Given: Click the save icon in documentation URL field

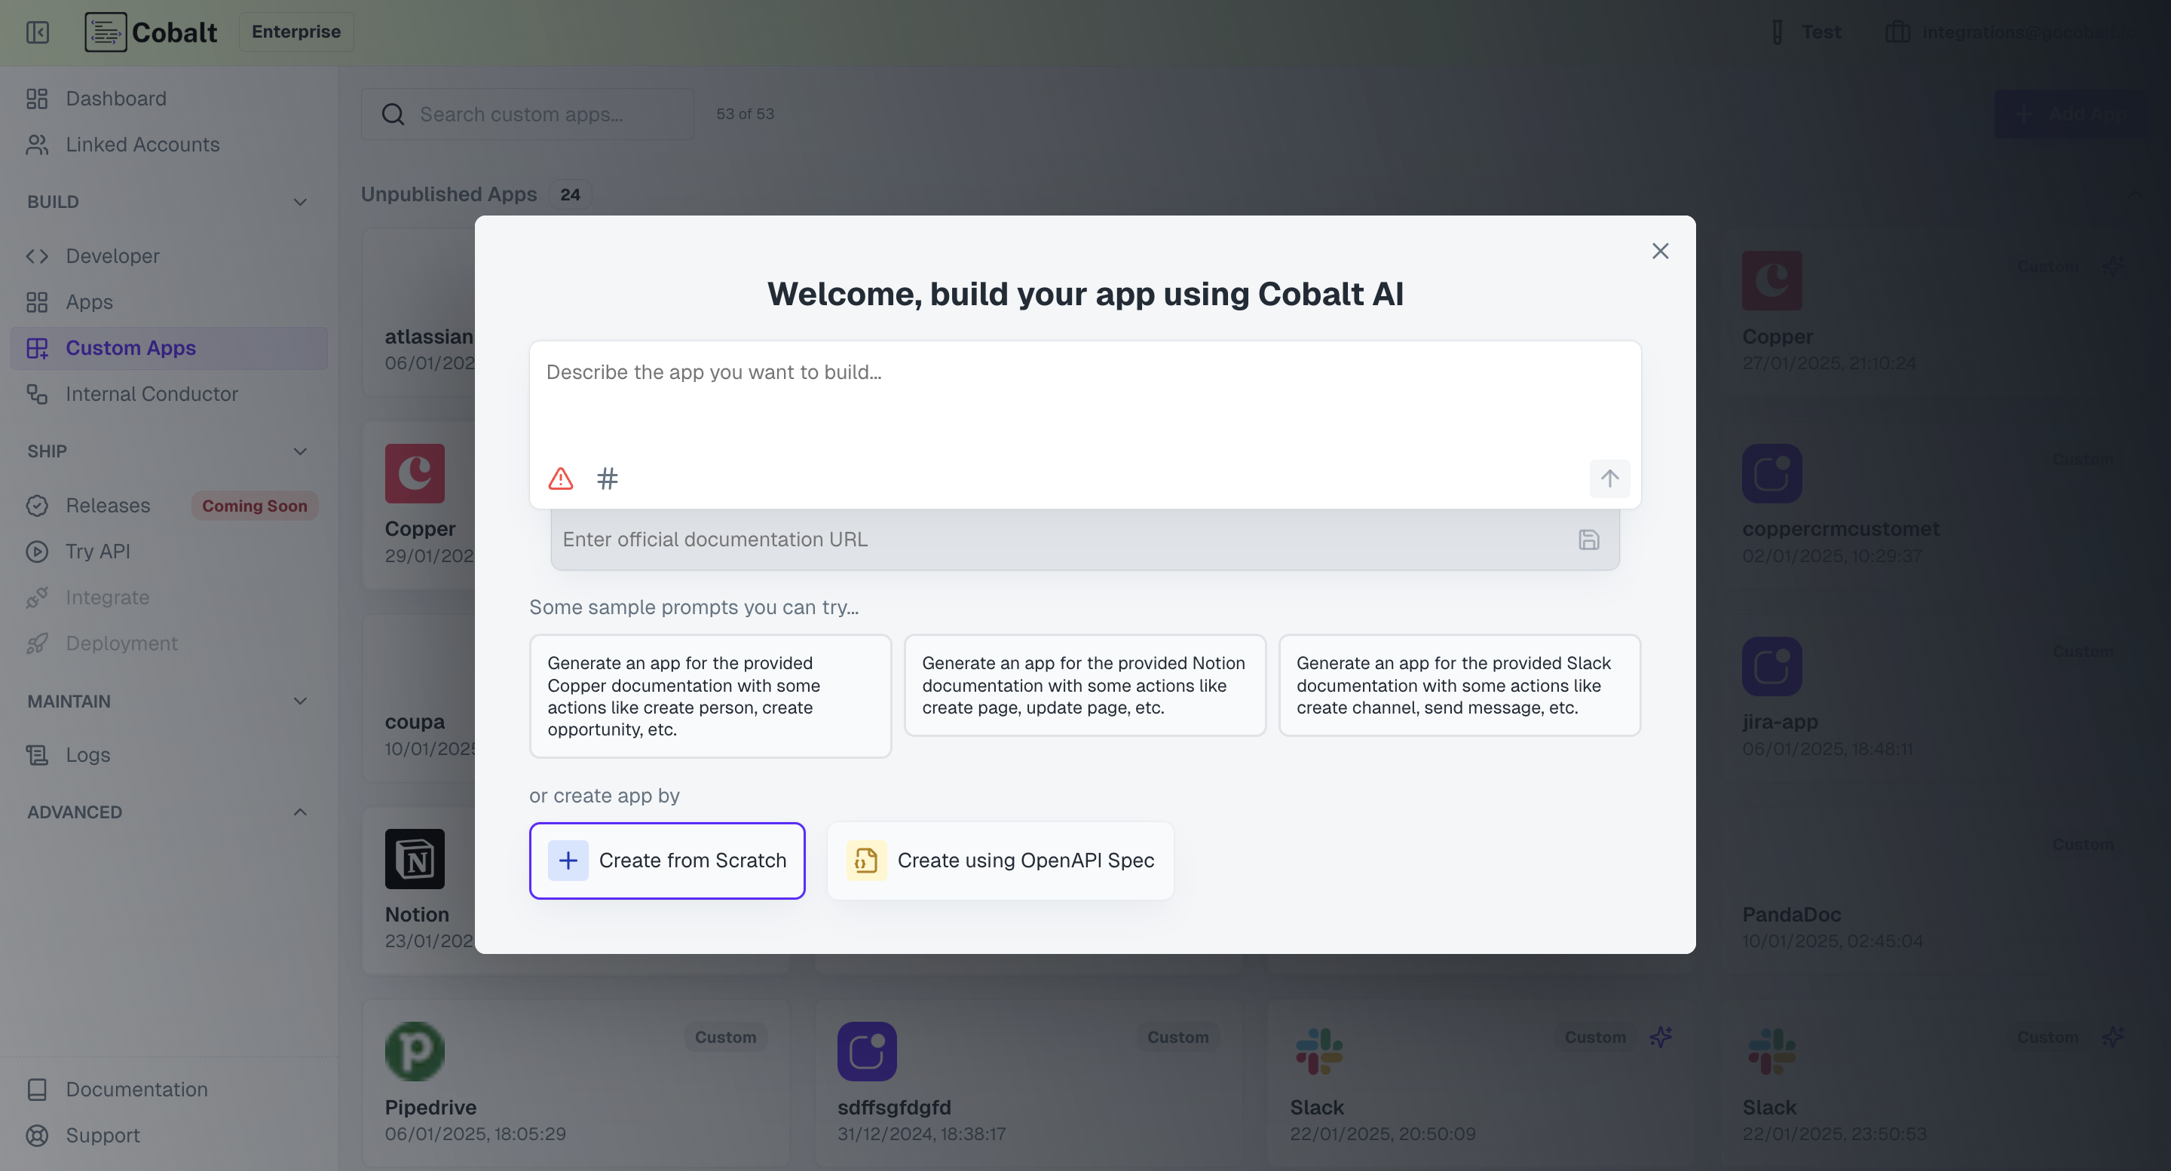Looking at the screenshot, I should 1588,540.
